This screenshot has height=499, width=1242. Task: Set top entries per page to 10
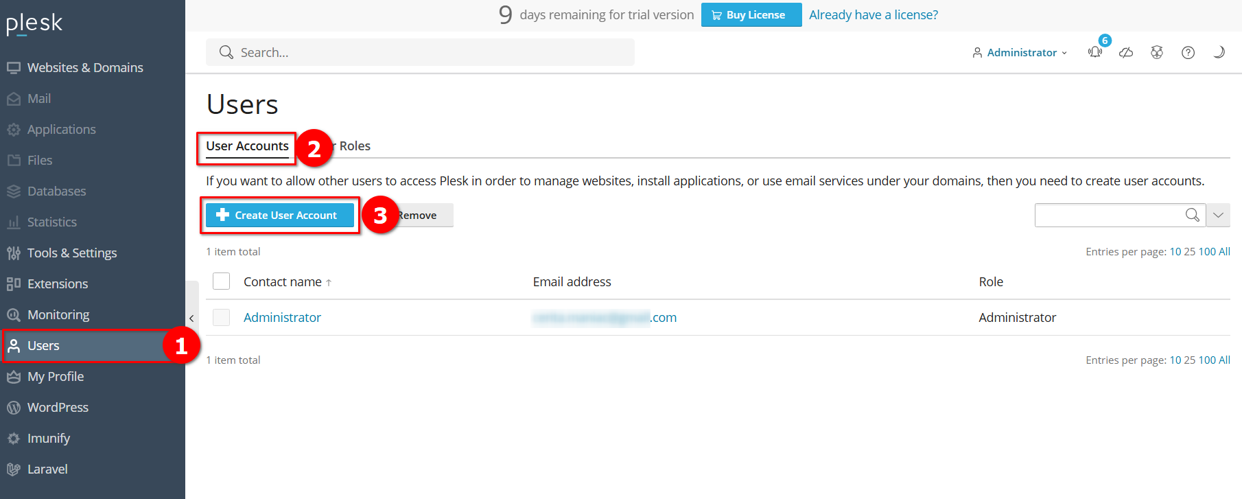(1175, 252)
